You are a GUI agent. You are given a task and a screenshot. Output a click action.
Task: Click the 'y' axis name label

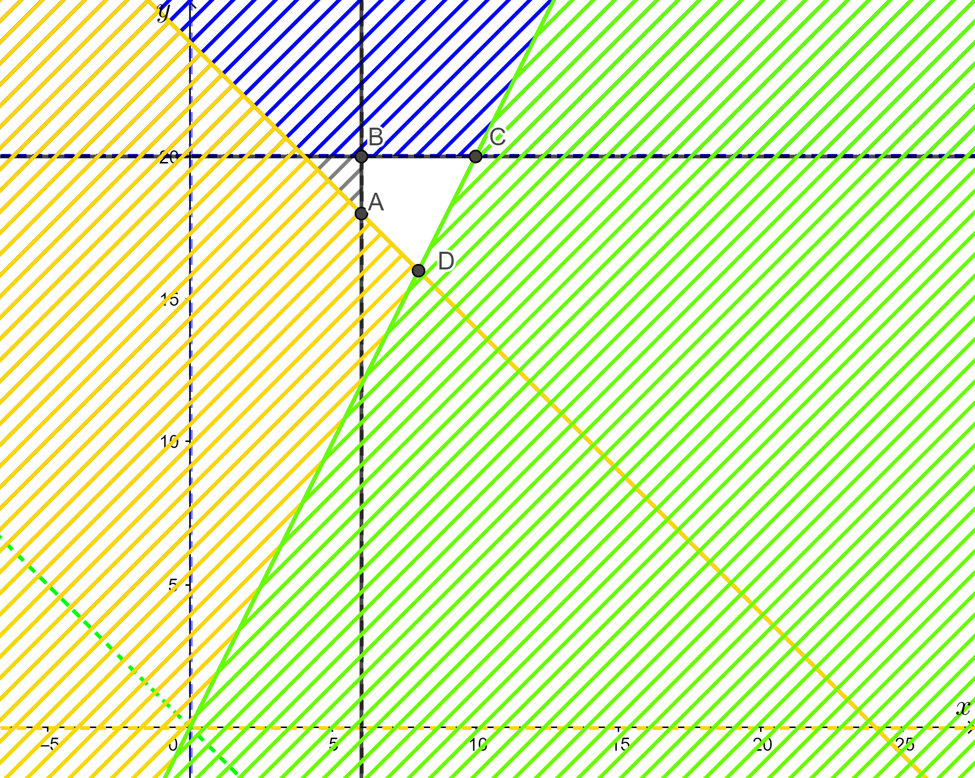tap(163, 12)
